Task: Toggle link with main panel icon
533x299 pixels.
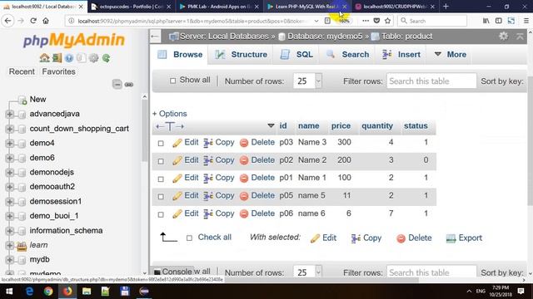Action: coord(129,84)
